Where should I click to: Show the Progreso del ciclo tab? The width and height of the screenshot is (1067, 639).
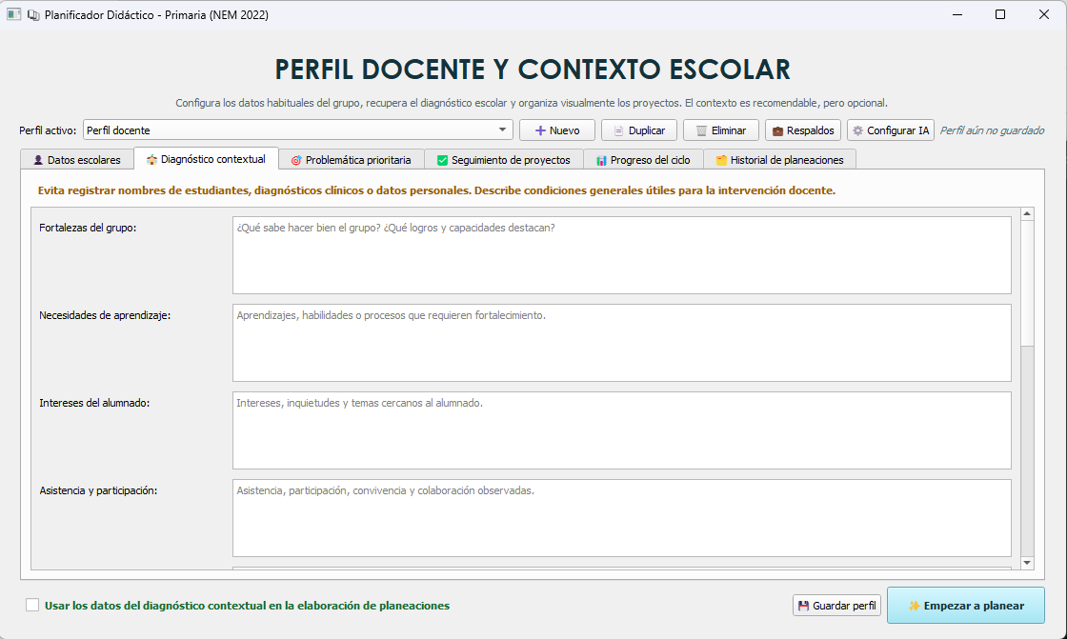click(643, 160)
